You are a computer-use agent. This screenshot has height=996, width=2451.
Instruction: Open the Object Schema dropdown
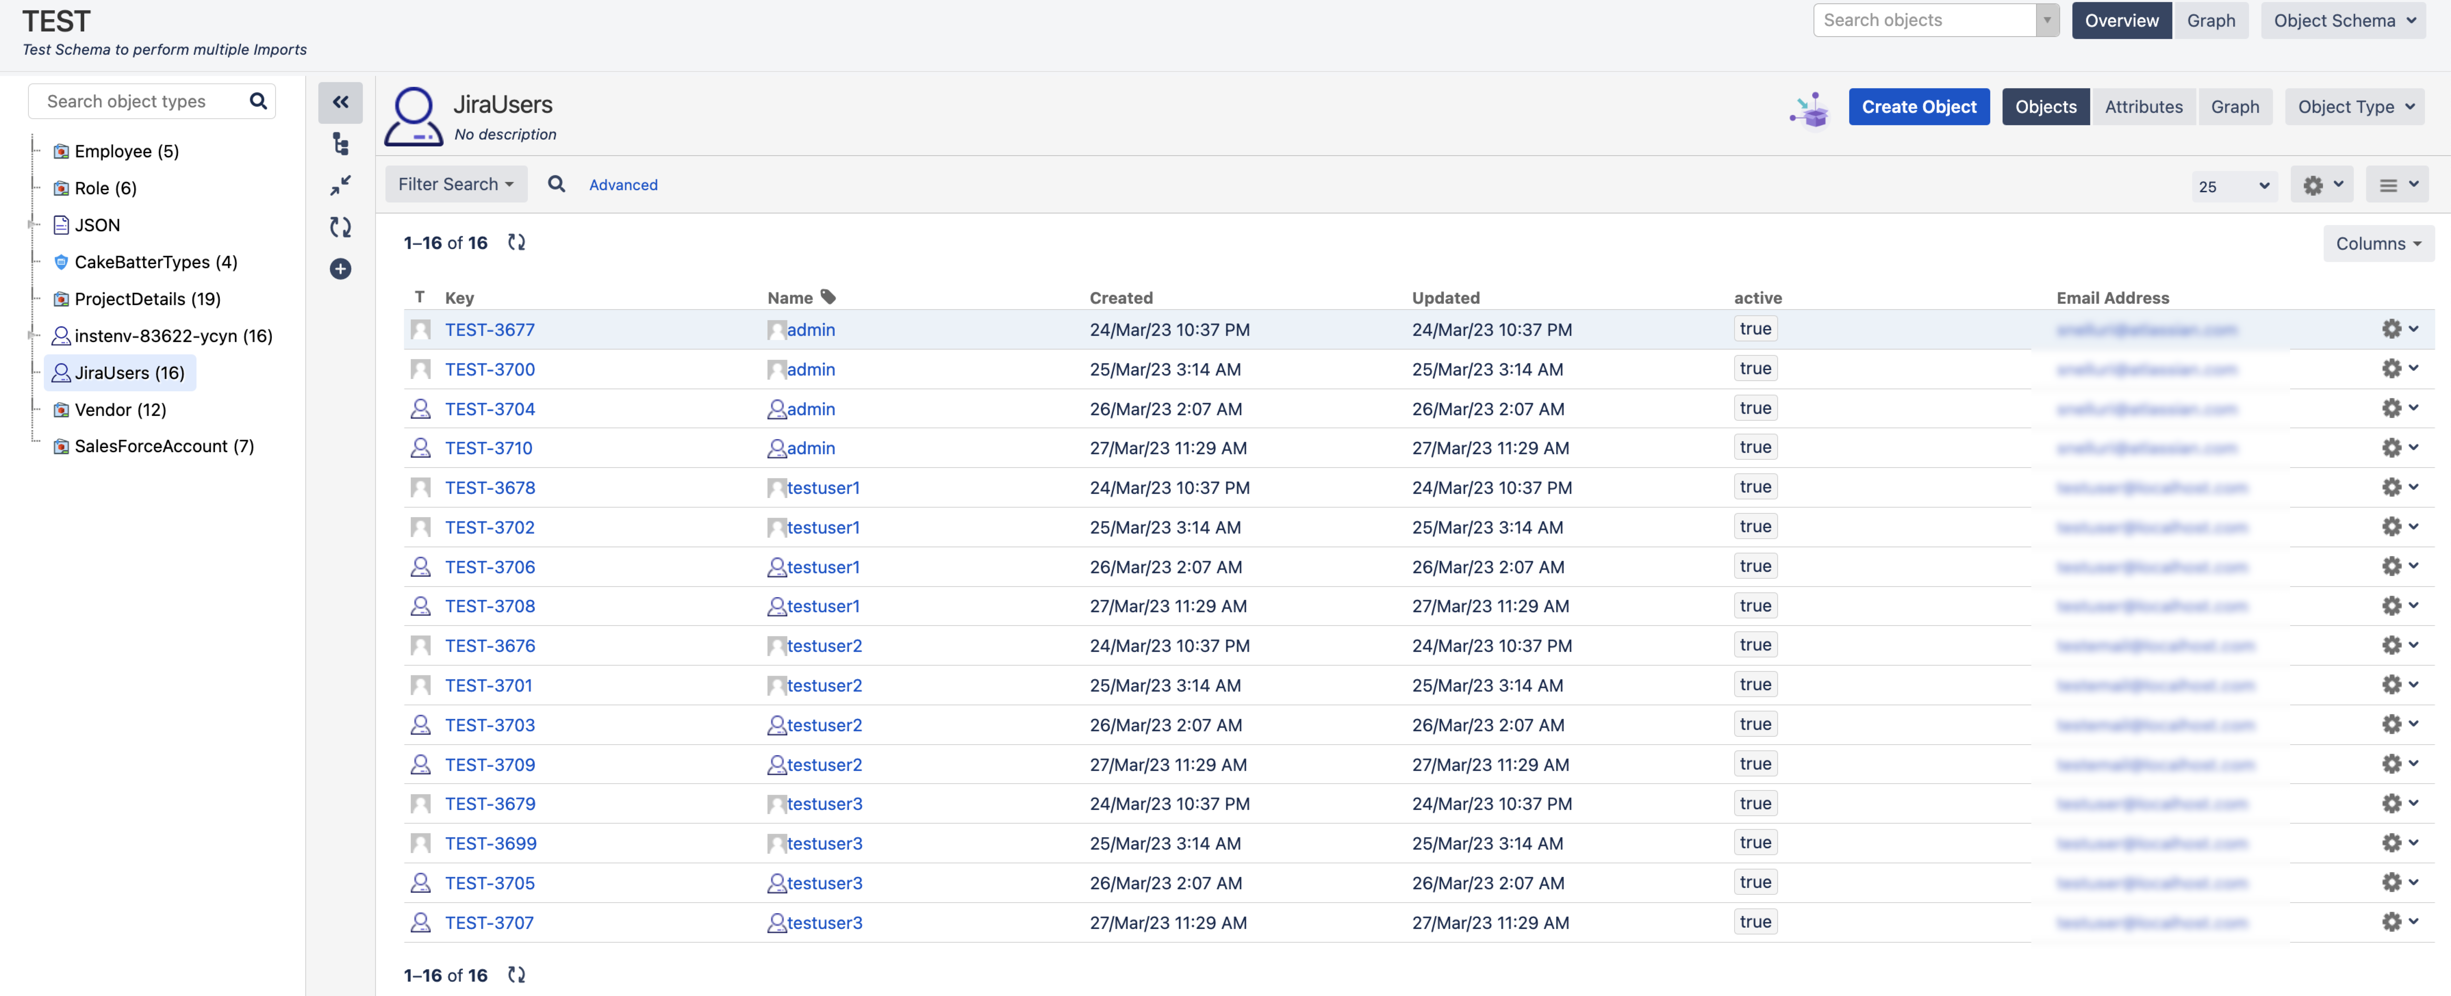click(2344, 21)
